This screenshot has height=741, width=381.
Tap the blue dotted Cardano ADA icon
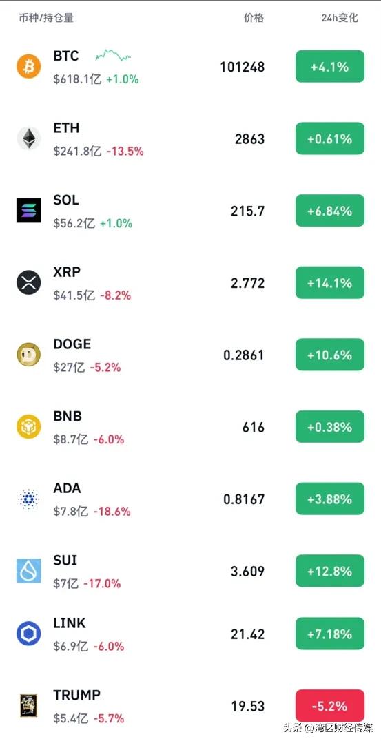tap(29, 499)
